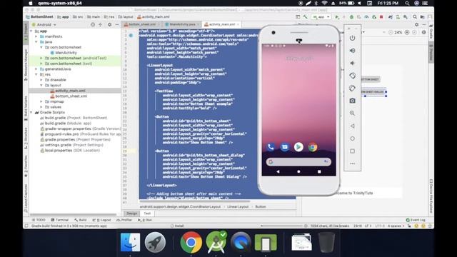The height and width of the screenshot is (257, 457).
Task: Open the Event Log
Action: (416, 220)
